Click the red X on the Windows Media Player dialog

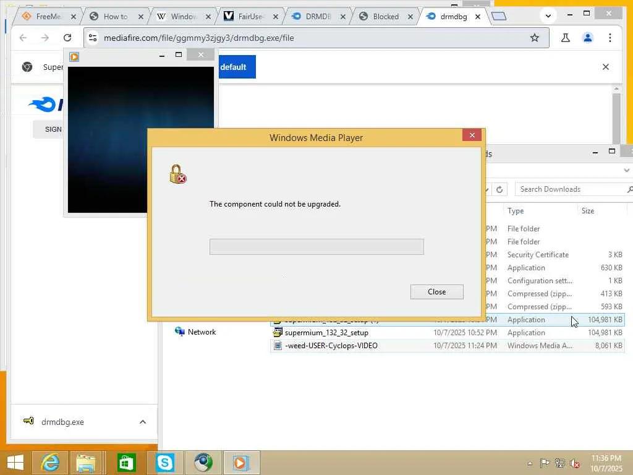coord(472,135)
